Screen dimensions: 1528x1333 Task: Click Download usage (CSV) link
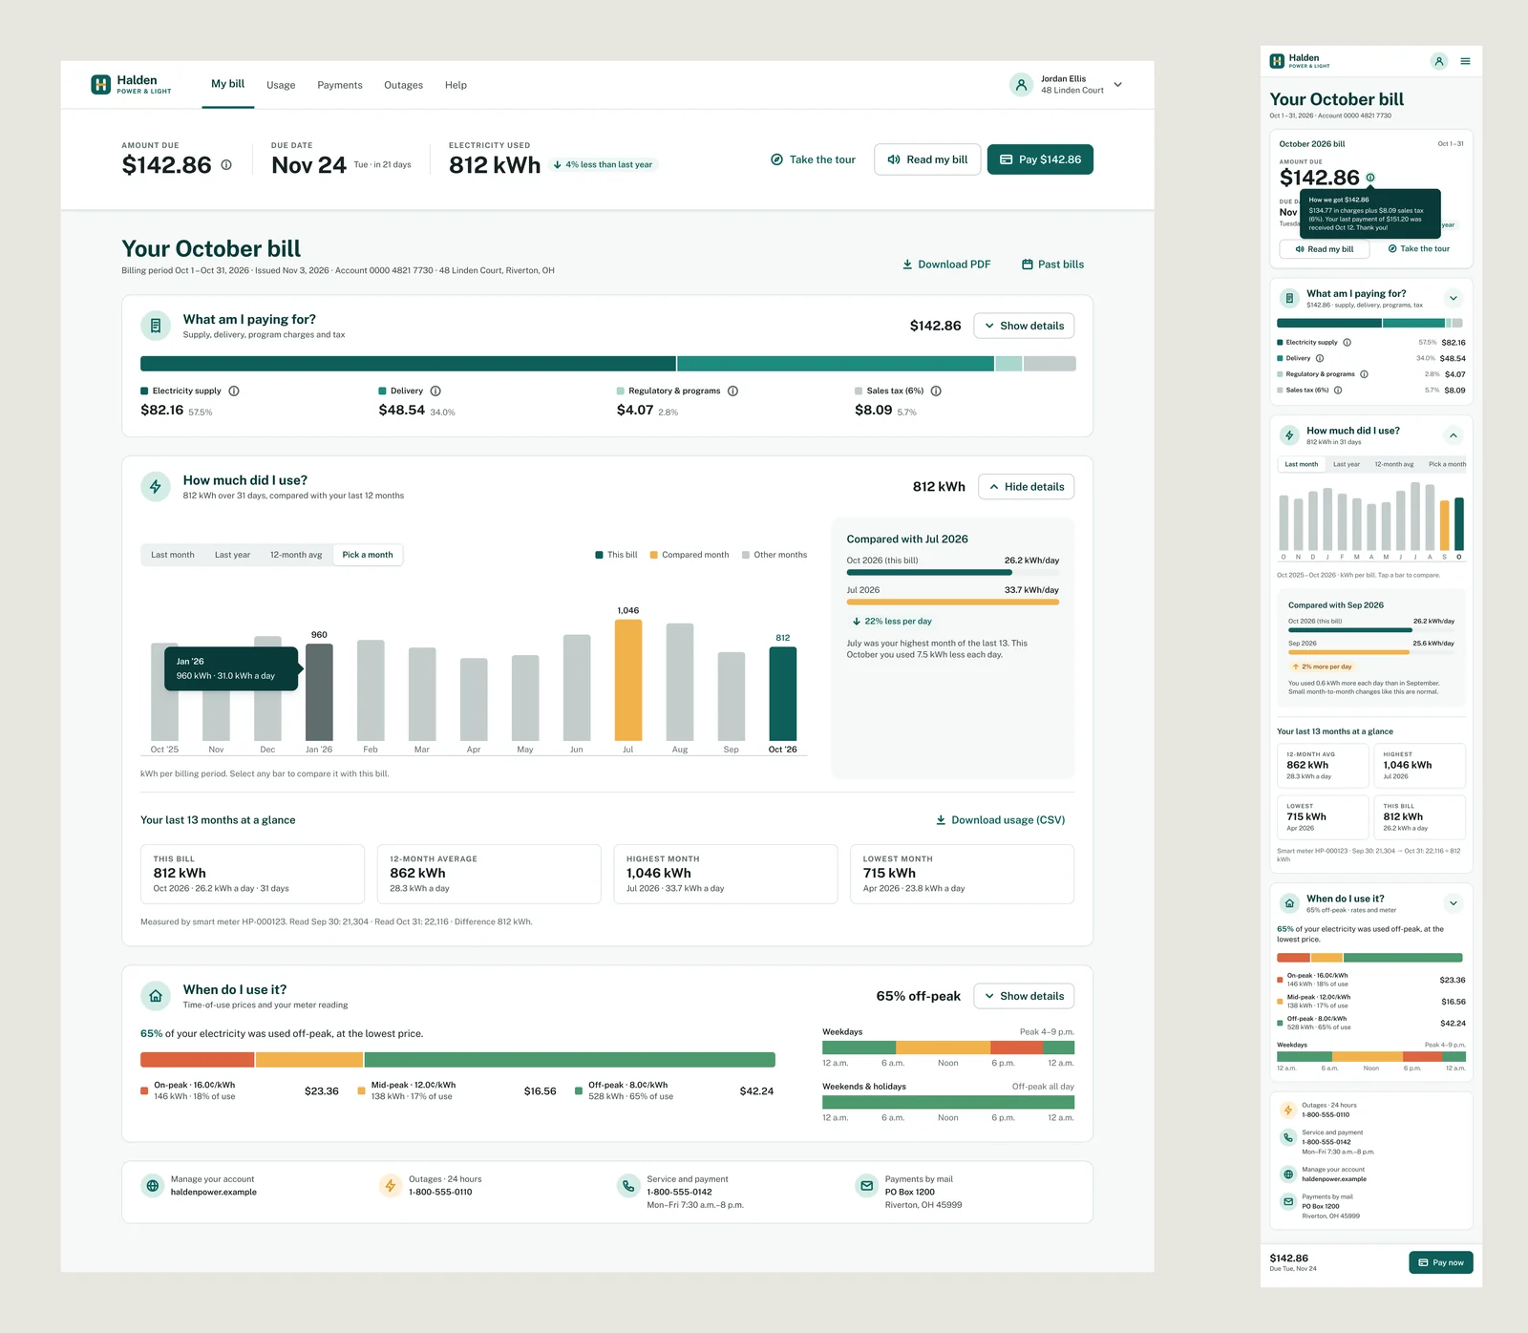click(x=1000, y=820)
